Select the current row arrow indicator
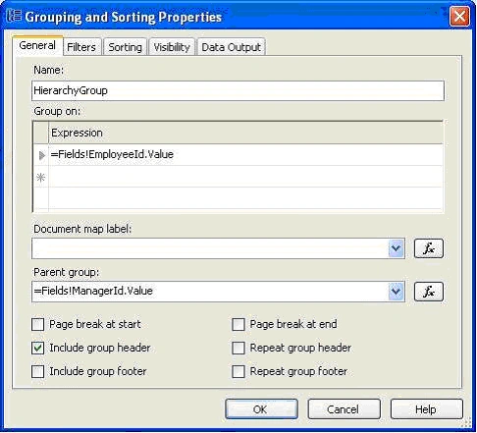The height and width of the screenshot is (433, 477). pyautogui.click(x=41, y=155)
